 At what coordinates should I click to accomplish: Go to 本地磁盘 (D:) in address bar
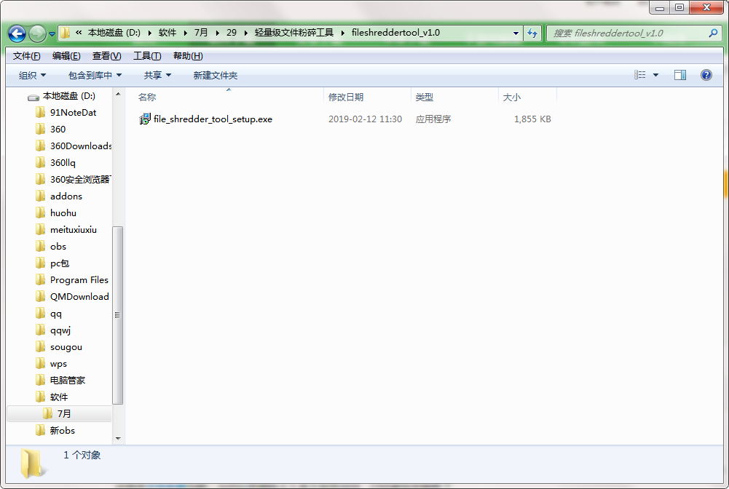[114, 33]
